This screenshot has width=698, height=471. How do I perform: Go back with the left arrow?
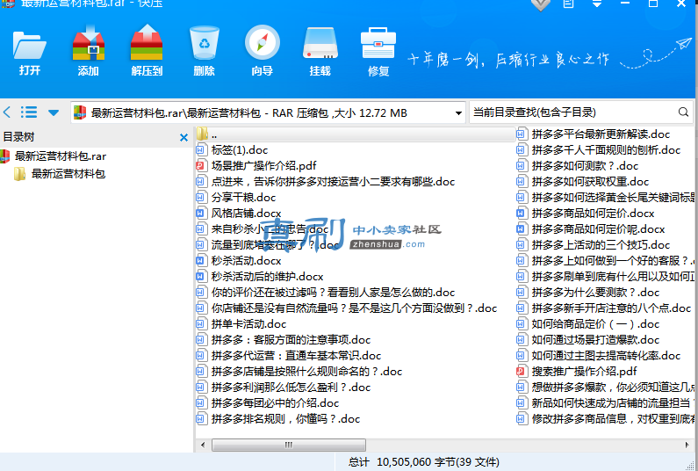pos(7,112)
